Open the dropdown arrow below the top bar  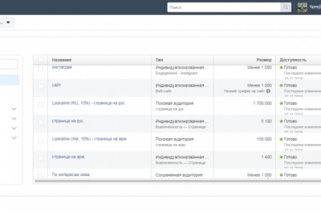(8, 22)
